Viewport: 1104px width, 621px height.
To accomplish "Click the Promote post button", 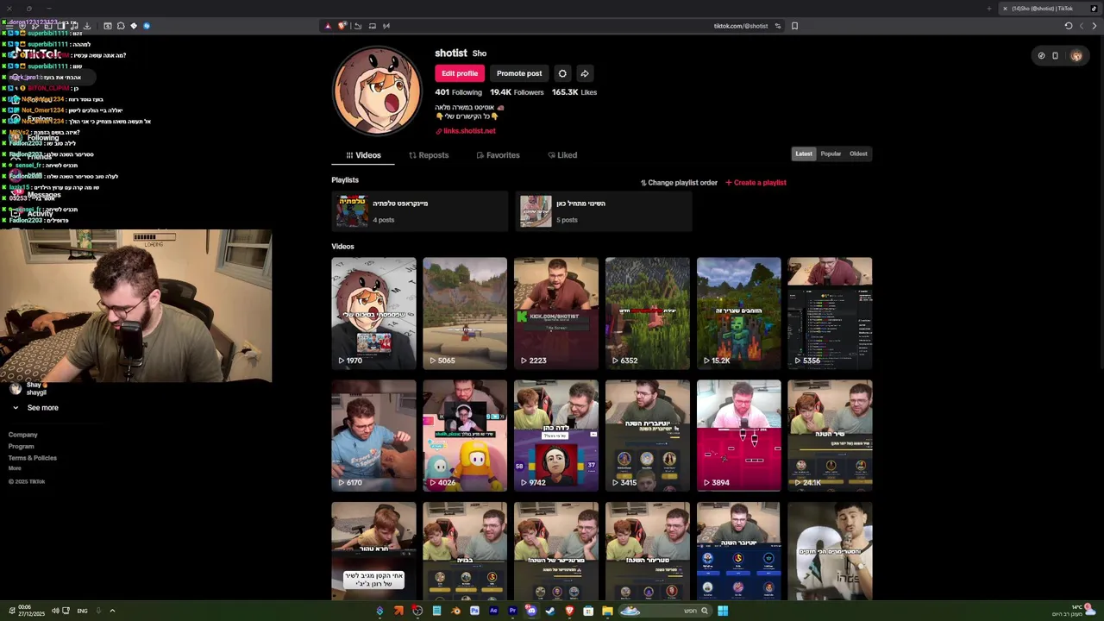I will pos(519,73).
